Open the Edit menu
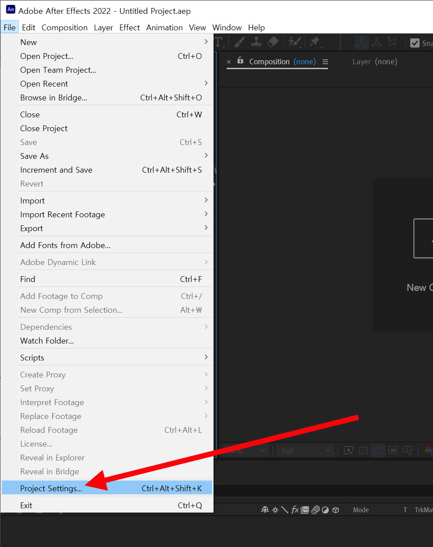 point(29,28)
